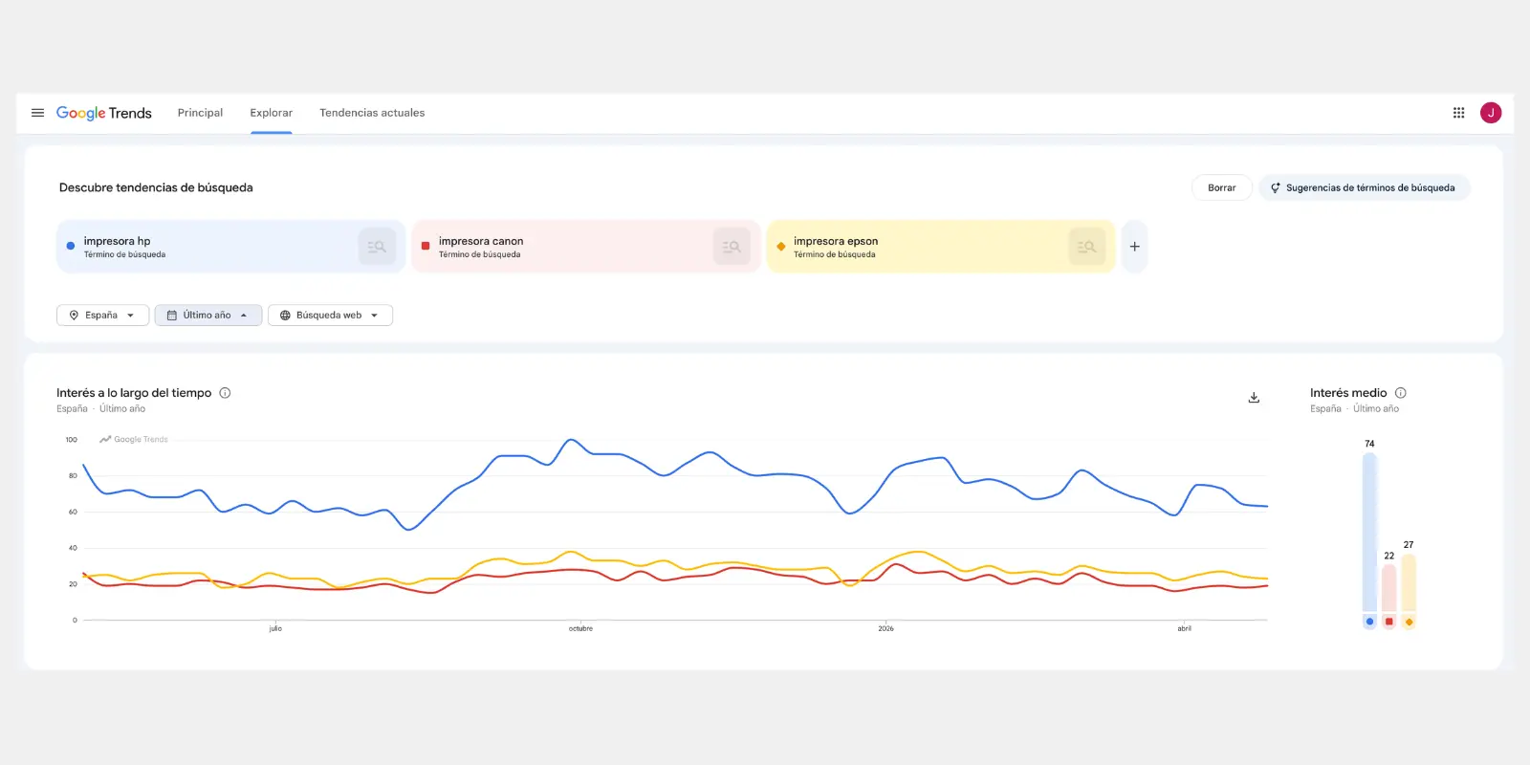Viewport: 1530px width, 765px height.
Task: Click the search icon in impresora epson chip
Action: point(1086,247)
